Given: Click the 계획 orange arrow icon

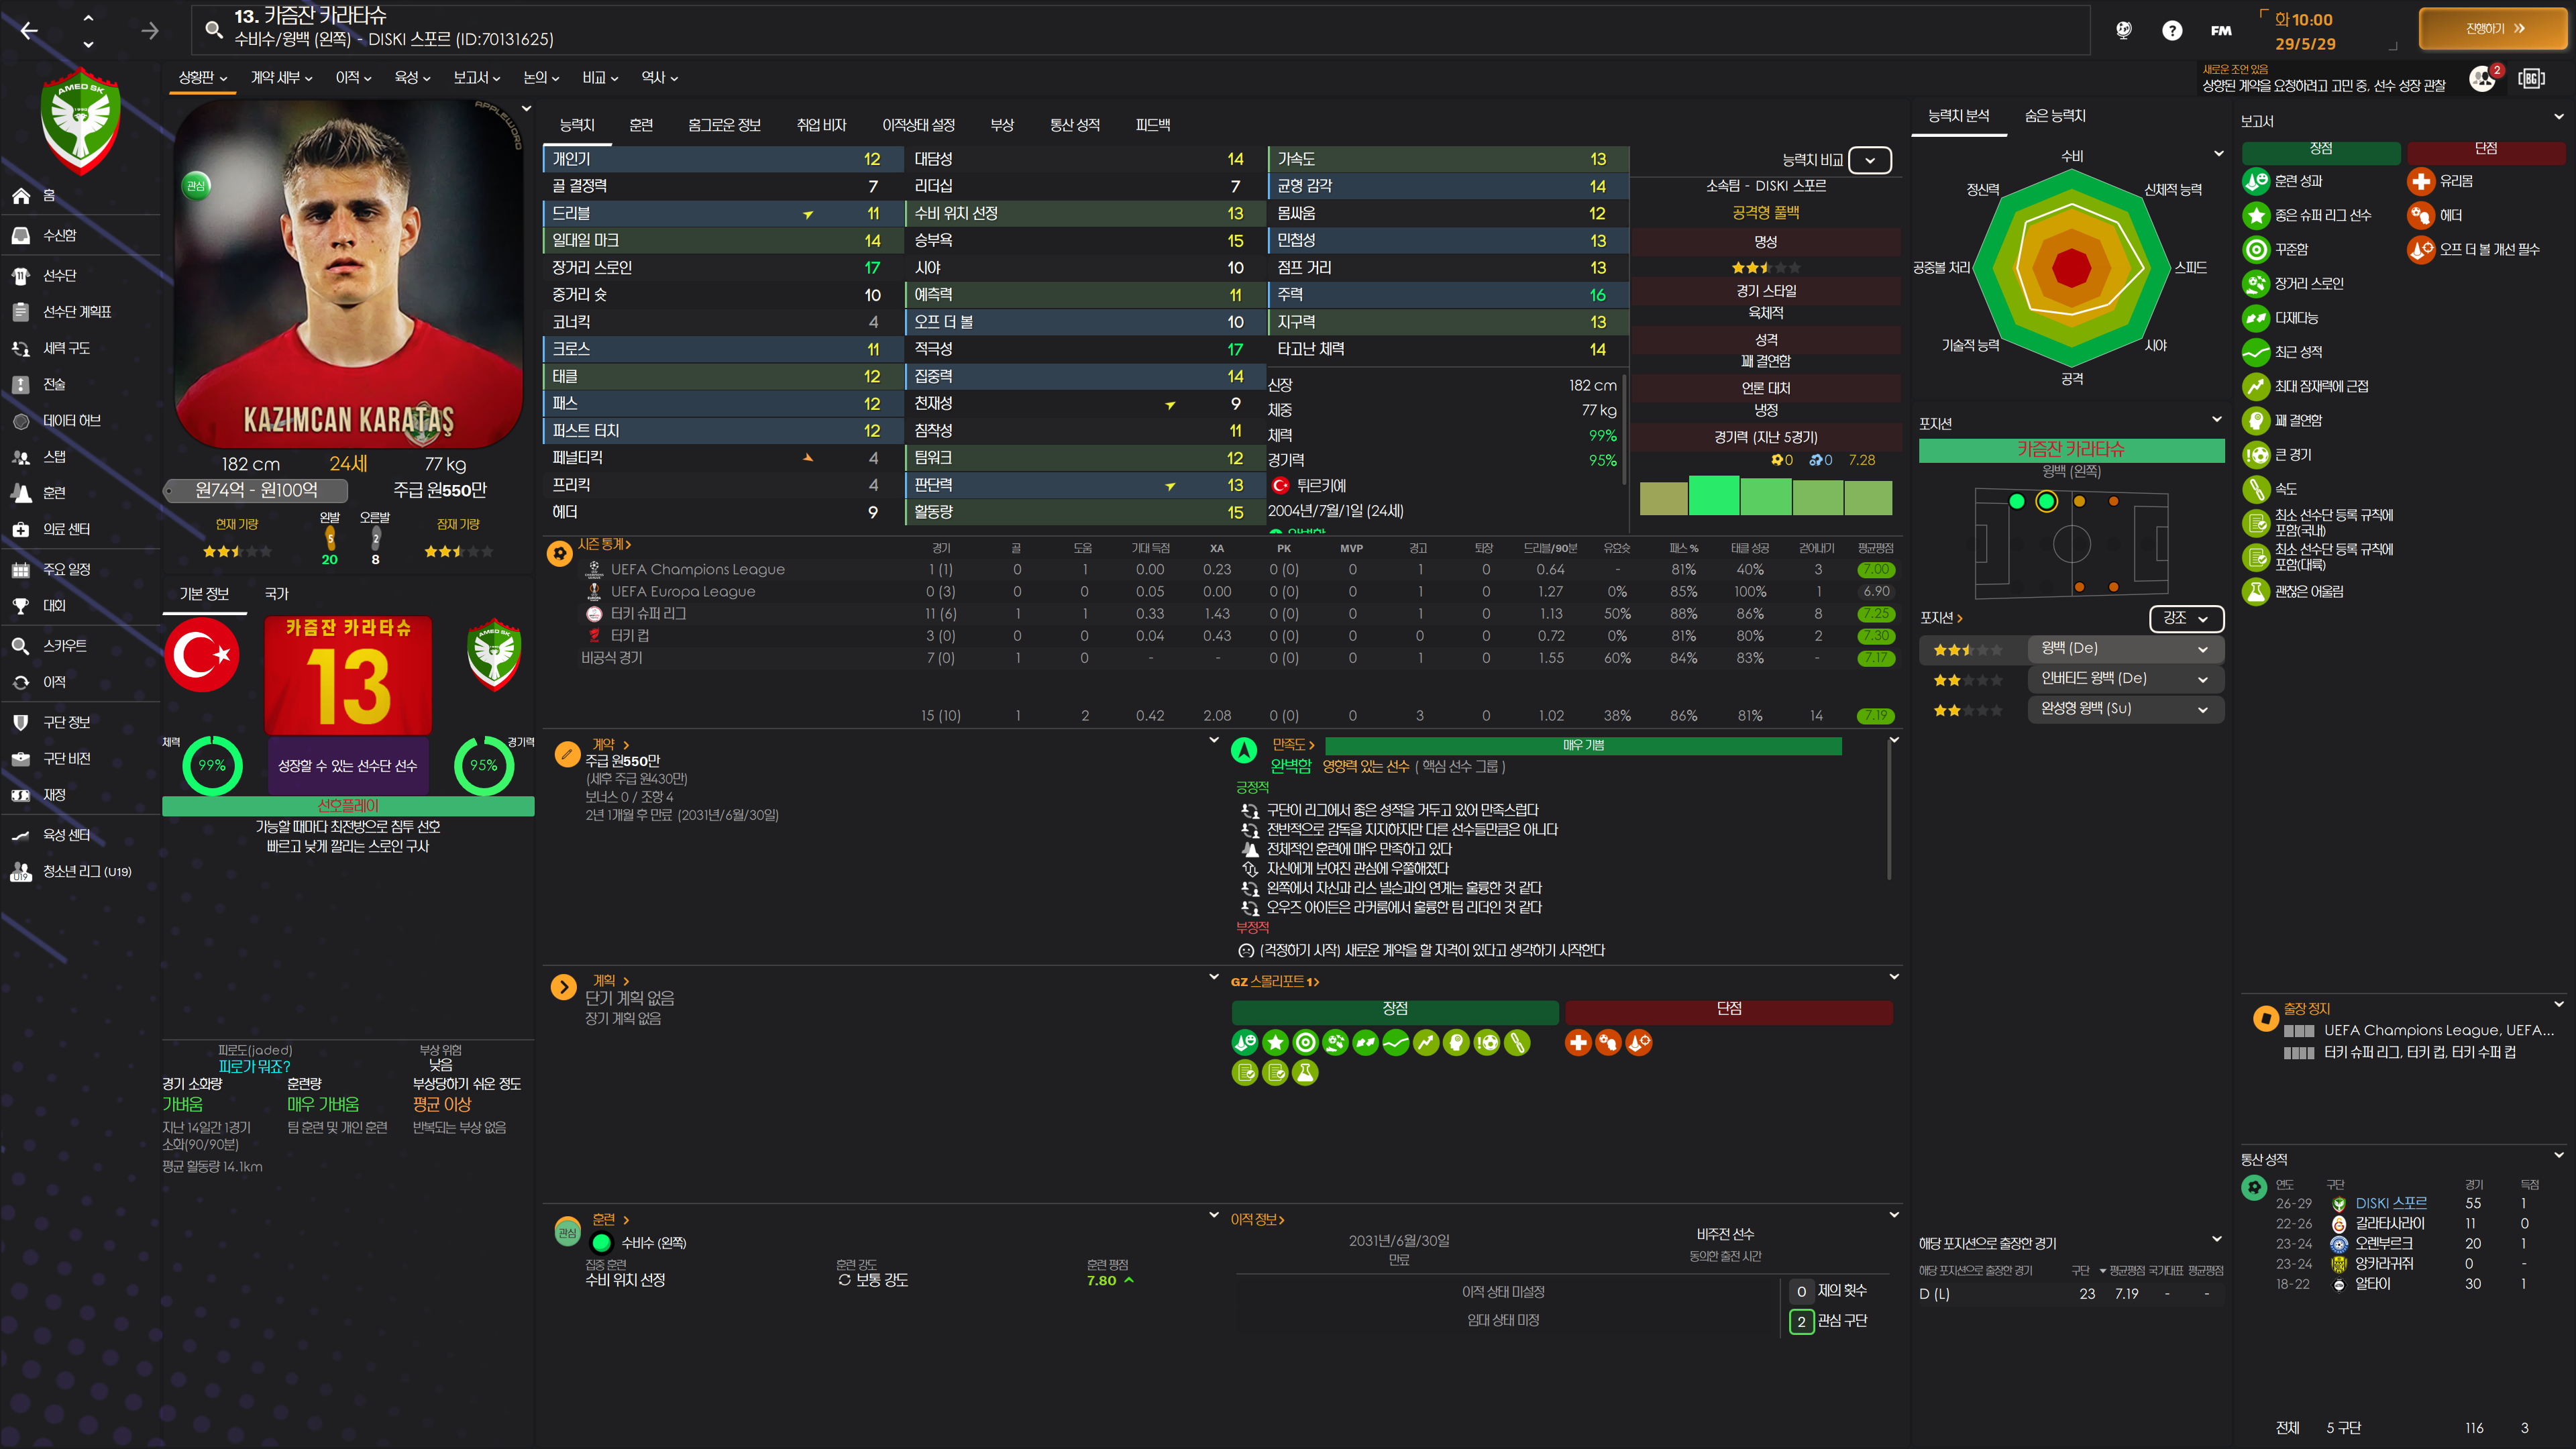Looking at the screenshot, I should click(x=563, y=988).
